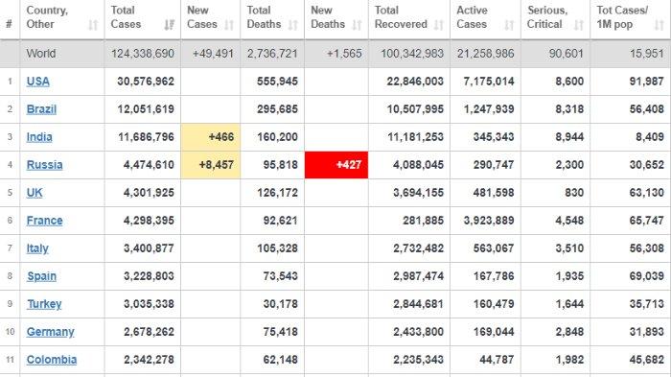
Task: Select Turkey active cases 160,479
Action: [x=494, y=304]
